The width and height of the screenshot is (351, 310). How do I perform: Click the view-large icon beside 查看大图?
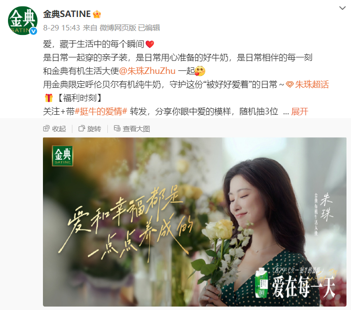pyautogui.click(x=117, y=128)
